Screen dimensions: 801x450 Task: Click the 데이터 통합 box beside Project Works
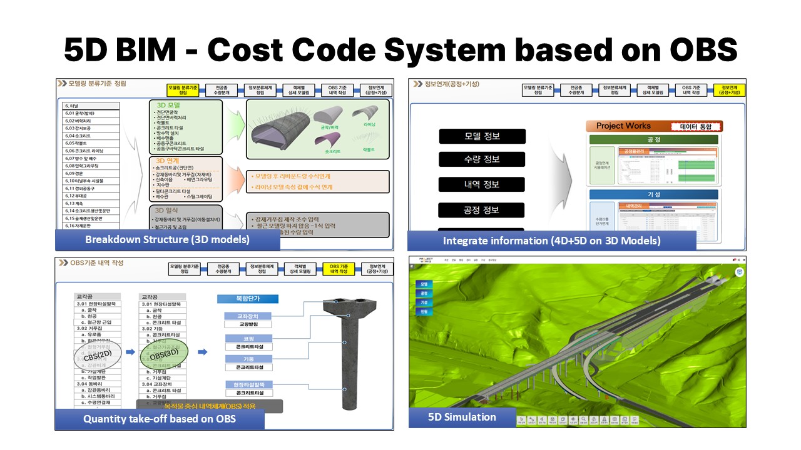coord(696,126)
